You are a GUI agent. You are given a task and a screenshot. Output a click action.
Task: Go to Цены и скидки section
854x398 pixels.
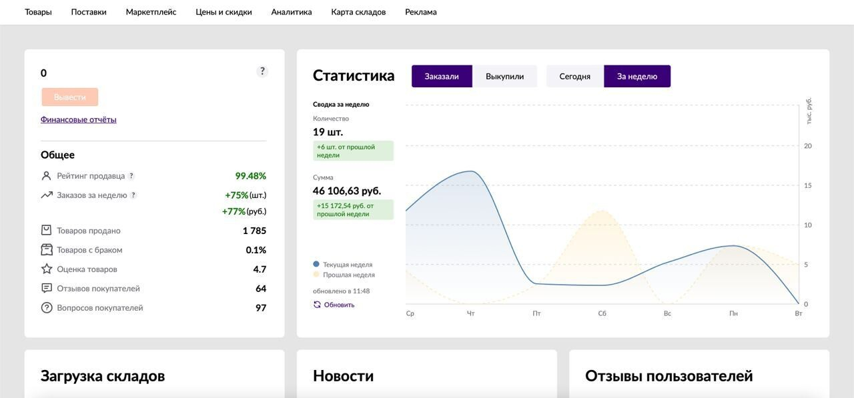224,12
